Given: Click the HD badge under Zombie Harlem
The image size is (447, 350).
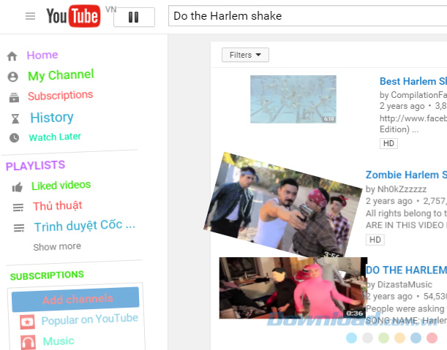Looking at the screenshot, I should coord(375,240).
